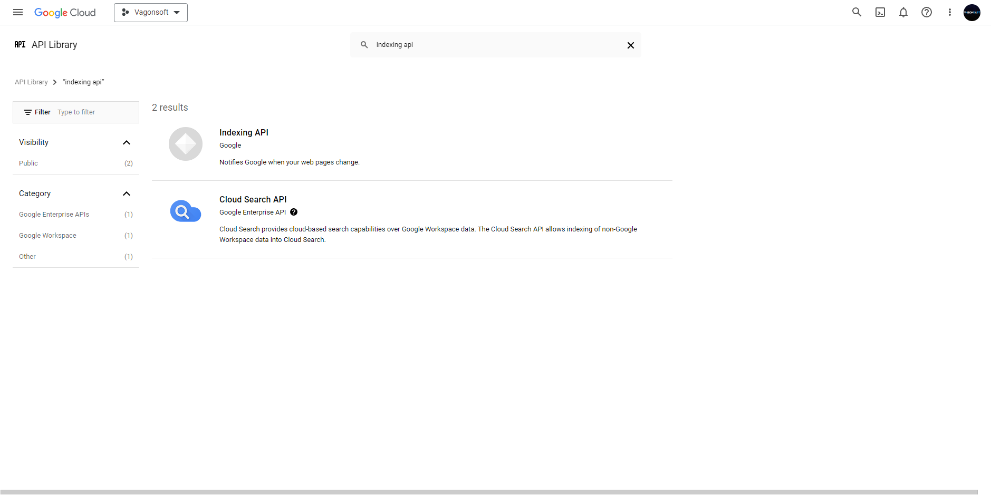991x495 pixels.
Task: Click into the API search input field
Action: click(x=496, y=45)
